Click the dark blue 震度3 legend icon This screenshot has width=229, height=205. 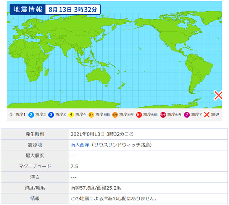point(51,115)
